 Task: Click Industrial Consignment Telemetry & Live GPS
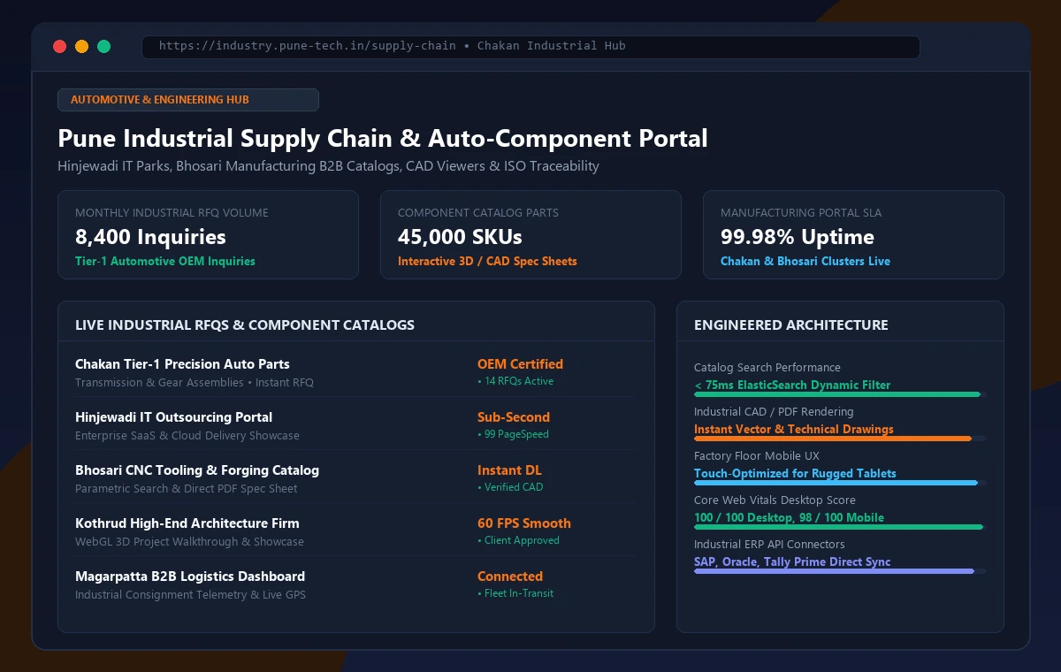click(x=190, y=595)
